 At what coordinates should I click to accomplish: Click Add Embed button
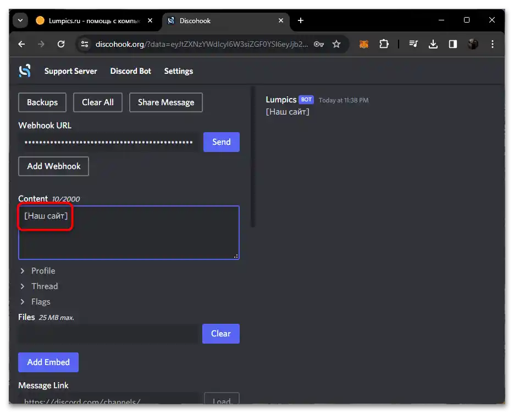(48, 362)
